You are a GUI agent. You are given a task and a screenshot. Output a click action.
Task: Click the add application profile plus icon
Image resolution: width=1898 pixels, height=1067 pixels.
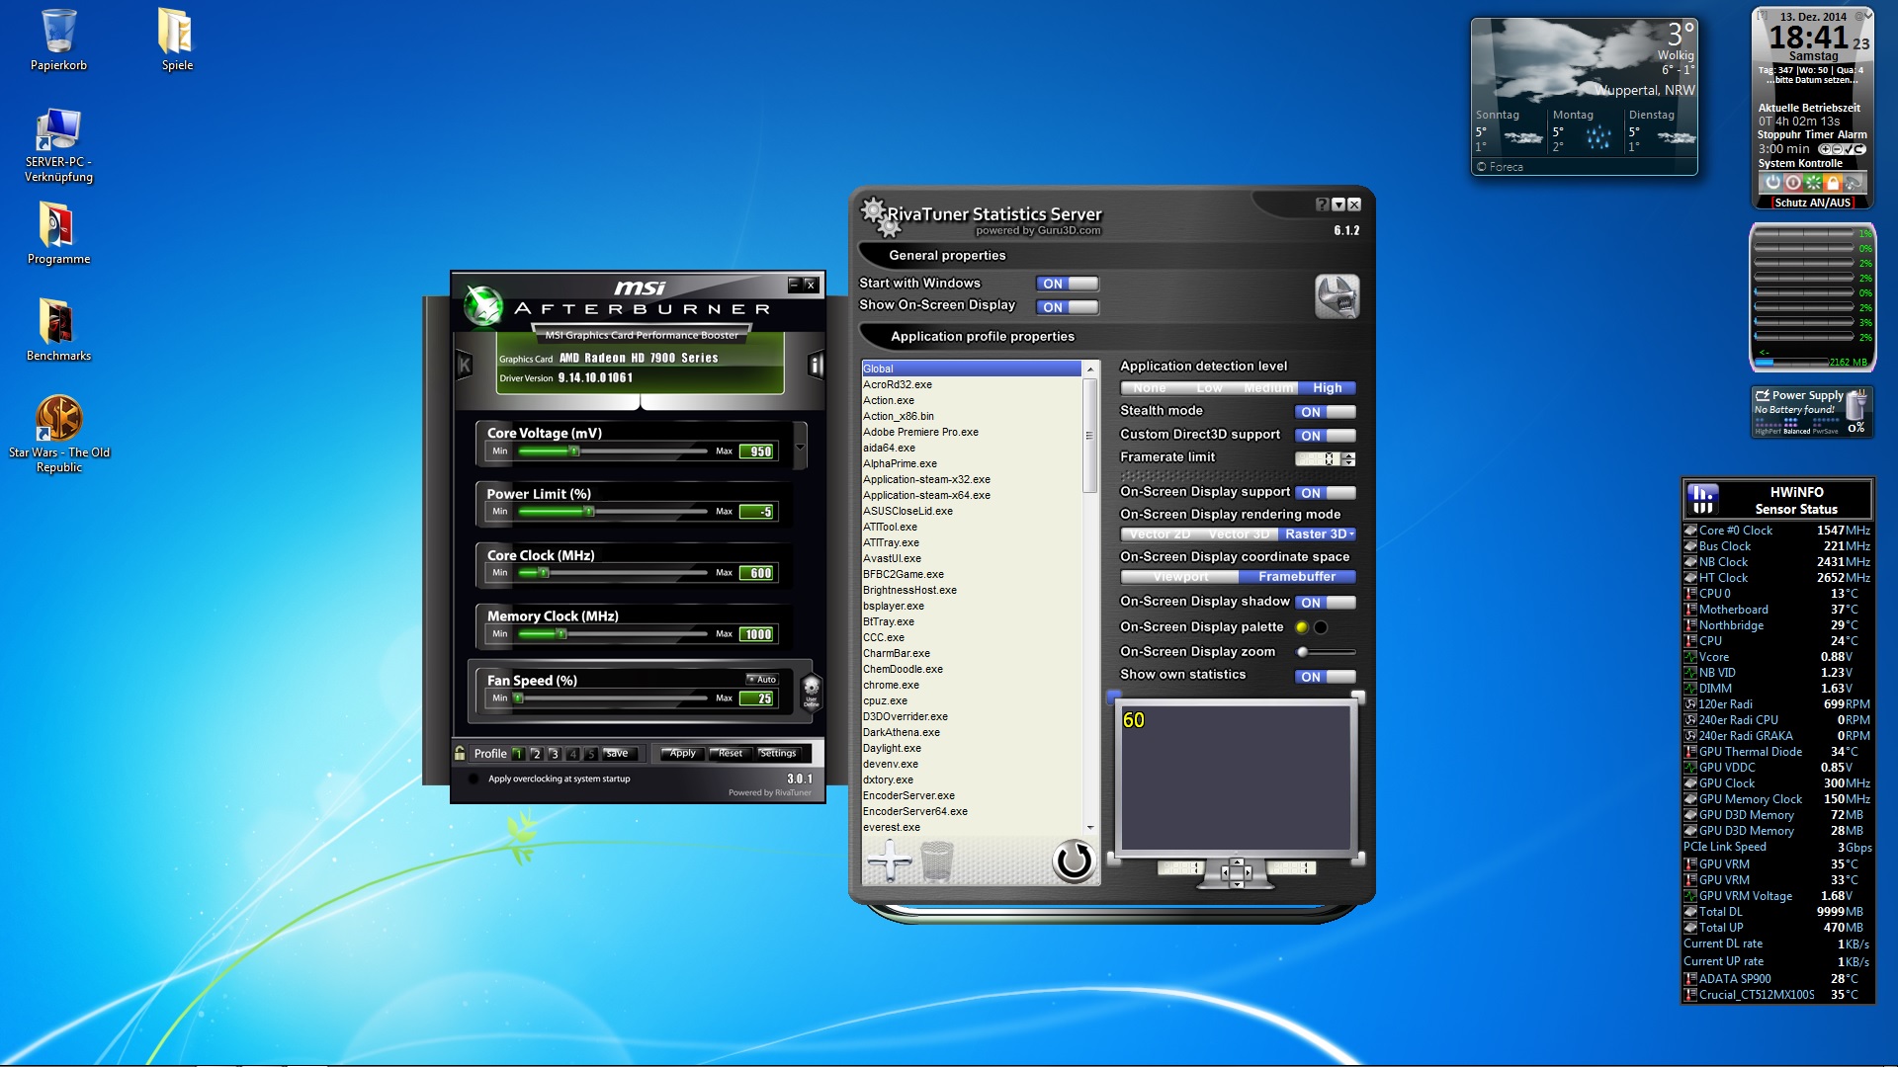pos(889,861)
